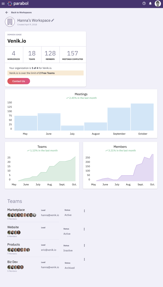Click the back arrow next to Back to Workspaces
This screenshot has height=287, width=163.
(x=7, y=12)
